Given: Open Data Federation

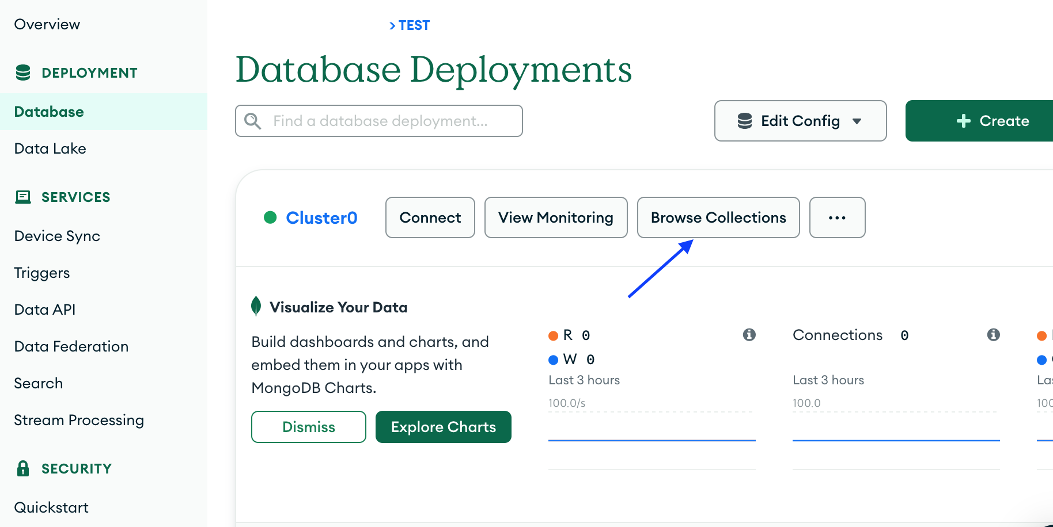Looking at the screenshot, I should (x=71, y=346).
